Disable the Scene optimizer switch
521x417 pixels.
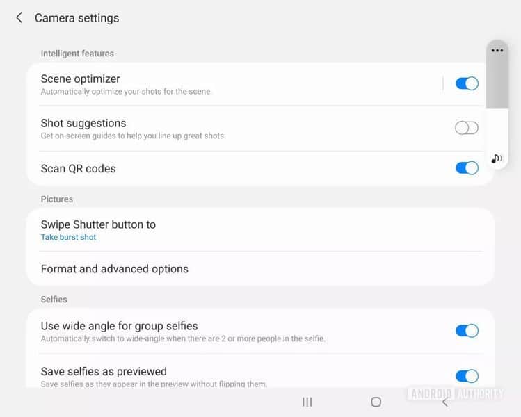click(x=467, y=83)
